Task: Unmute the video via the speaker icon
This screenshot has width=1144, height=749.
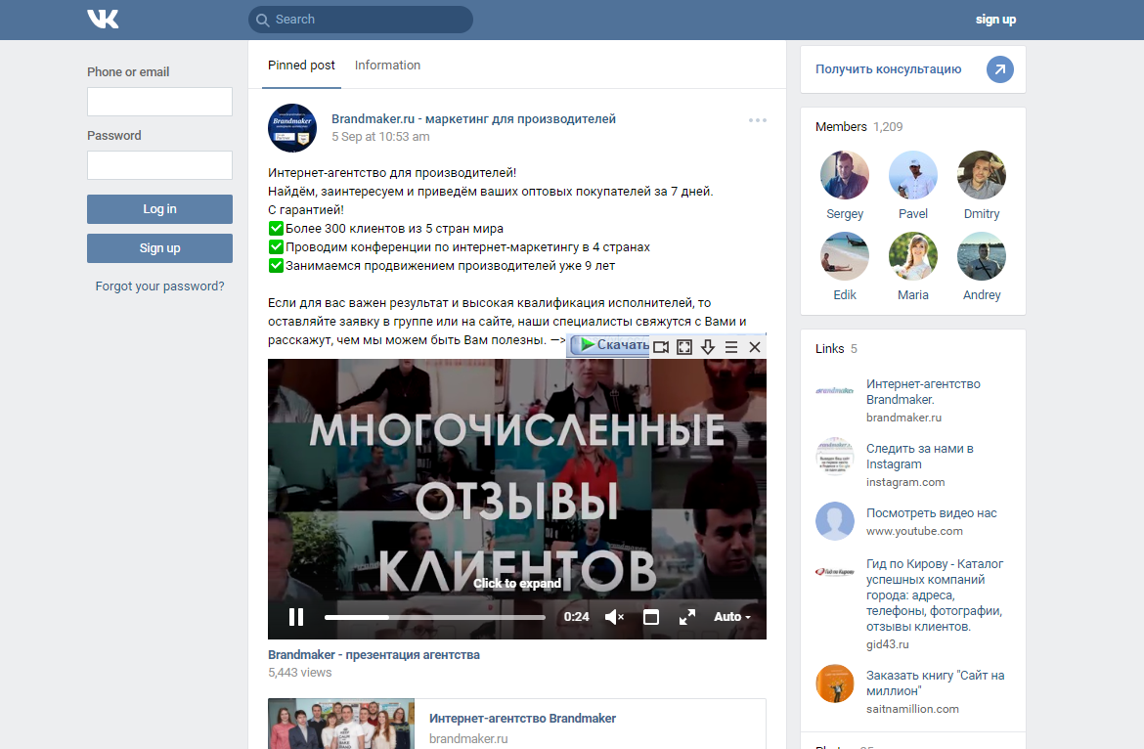Action: 614,617
